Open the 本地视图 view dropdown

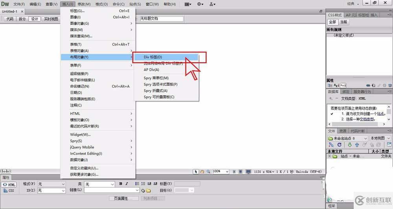click(x=380, y=138)
